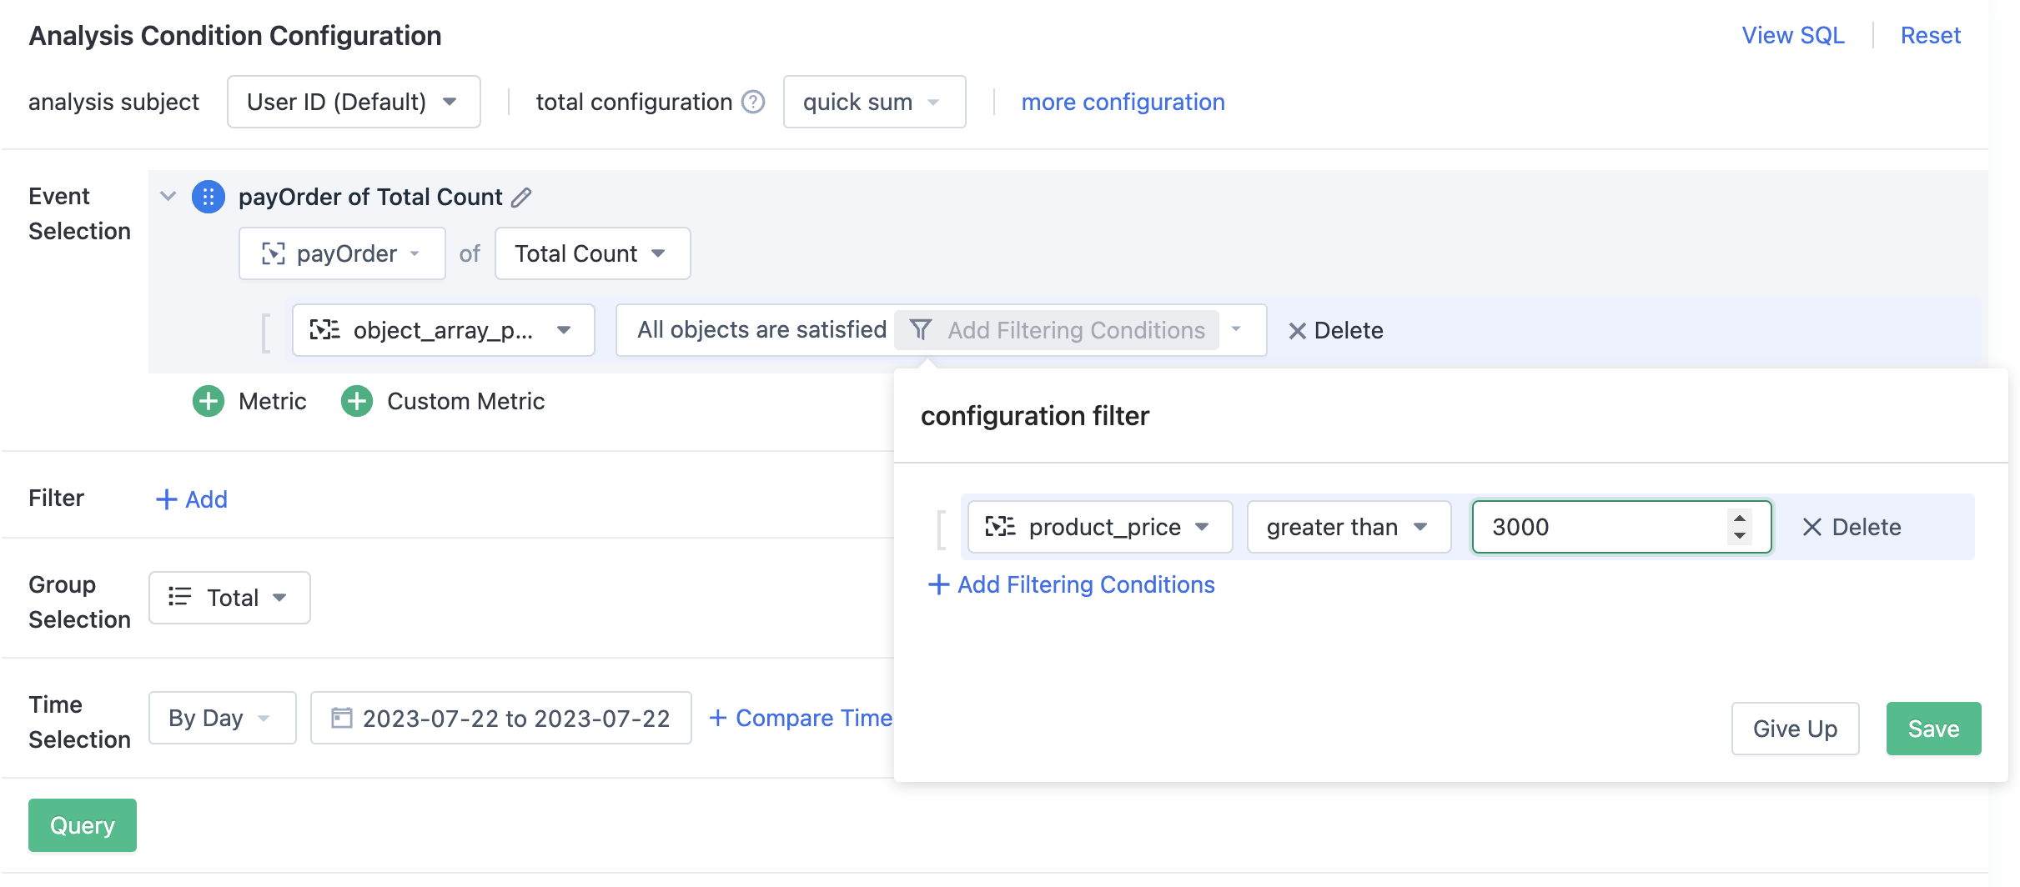The height and width of the screenshot is (887, 2020).
Task: Click the green plus icon for Metric
Action: coord(209,401)
